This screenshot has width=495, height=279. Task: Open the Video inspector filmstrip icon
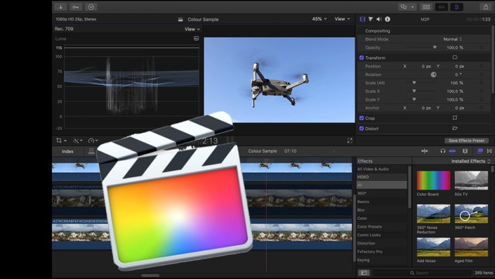pos(362,19)
